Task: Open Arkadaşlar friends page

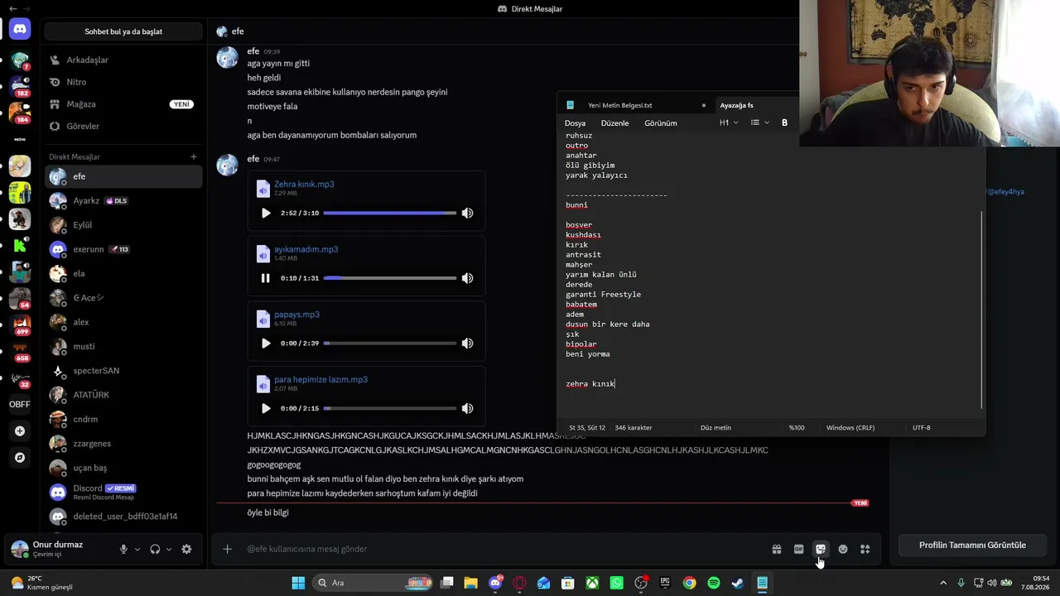Action: pos(123,60)
